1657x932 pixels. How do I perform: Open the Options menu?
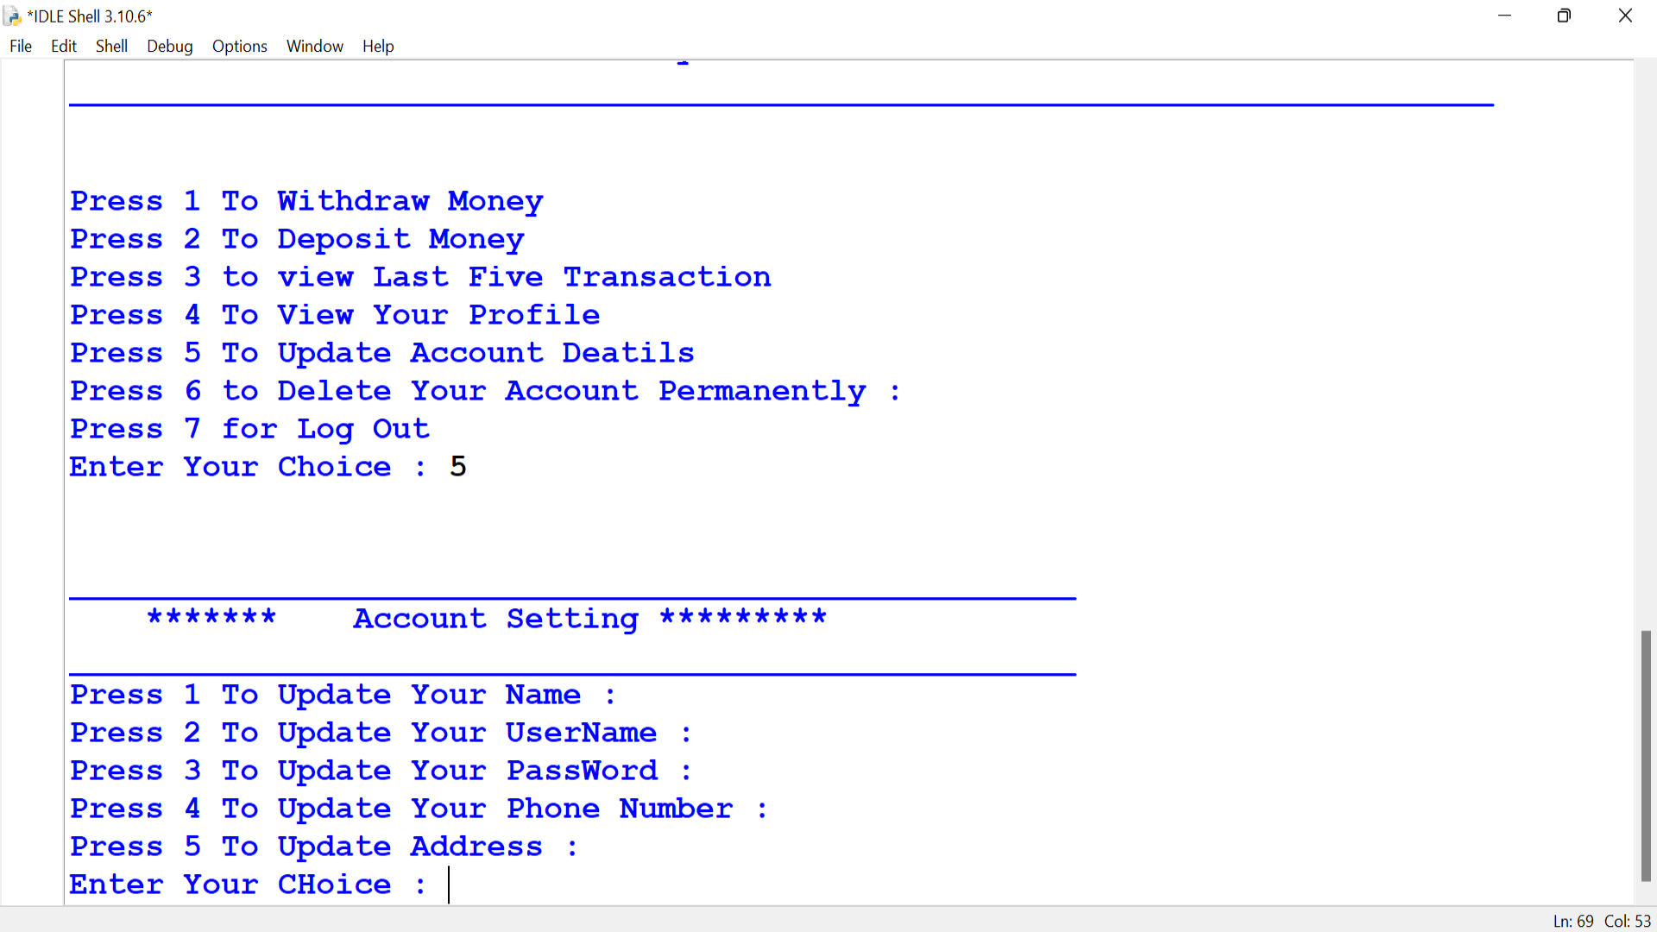coord(239,47)
